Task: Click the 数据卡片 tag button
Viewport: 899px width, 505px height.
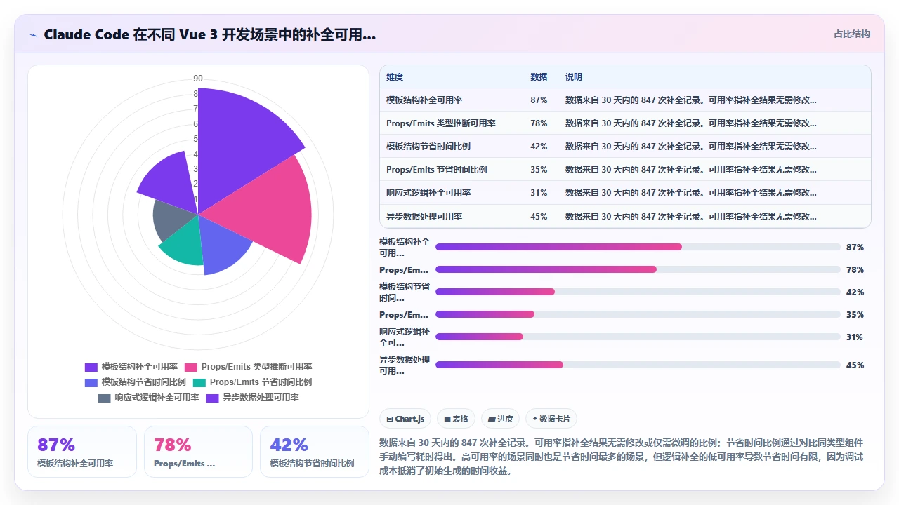Action: coord(551,419)
